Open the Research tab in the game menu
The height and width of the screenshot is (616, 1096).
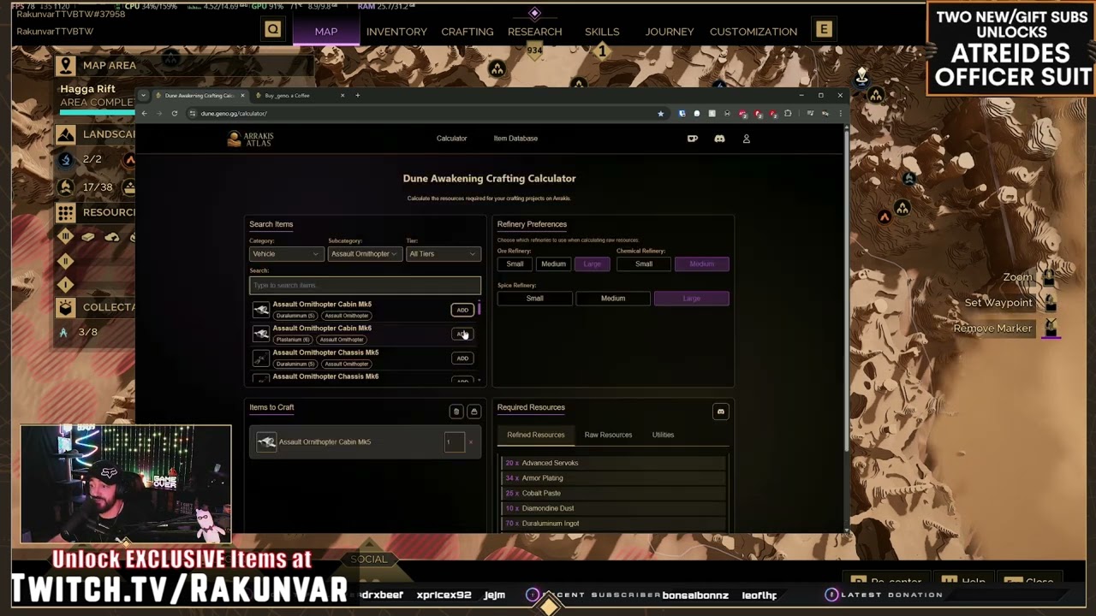click(534, 32)
